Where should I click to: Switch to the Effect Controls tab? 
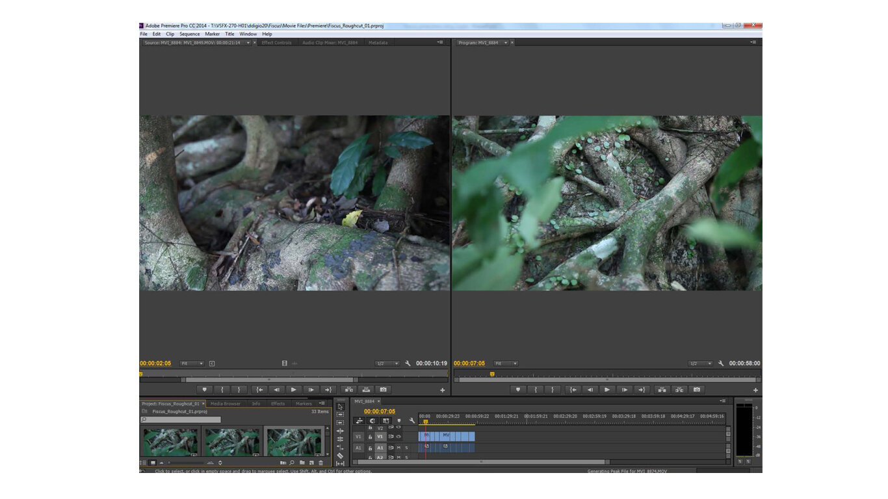276,43
